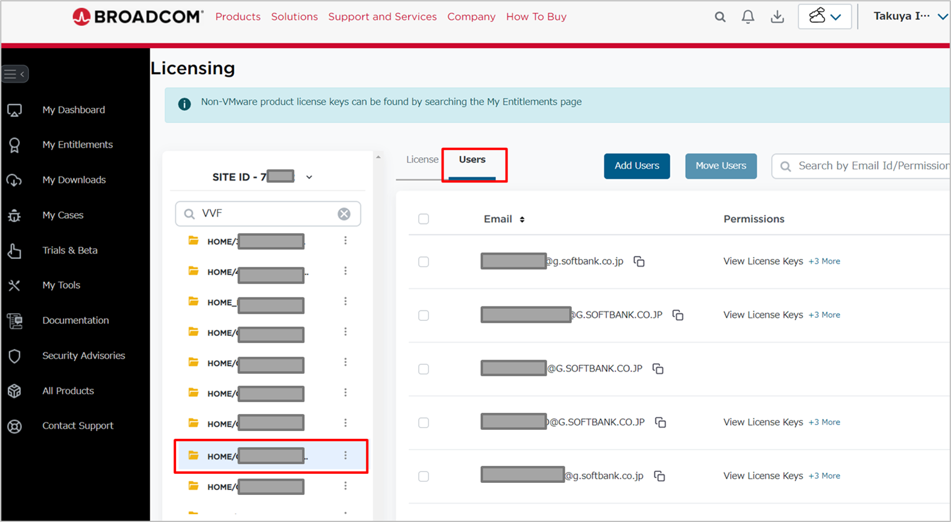Open options menu for the highlighted HOME folder
Image resolution: width=951 pixels, height=522 pixels.
click(345, 456)
